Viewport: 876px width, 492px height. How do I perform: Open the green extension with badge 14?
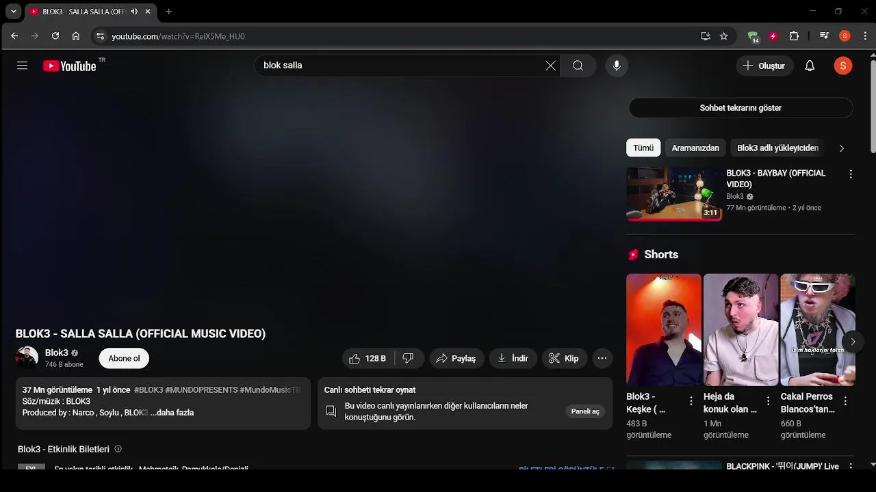(753, 37)
